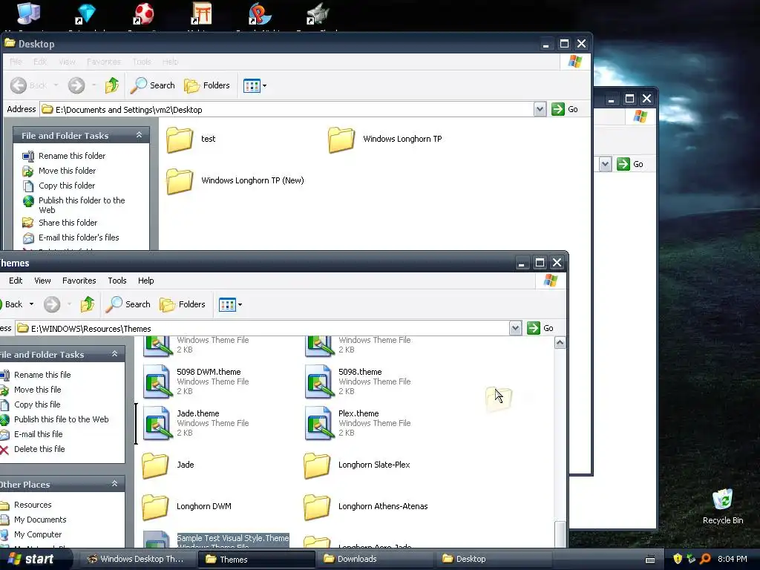Click the Themes window address field
This screenshot has height=570, width=760.
point(262,329)
